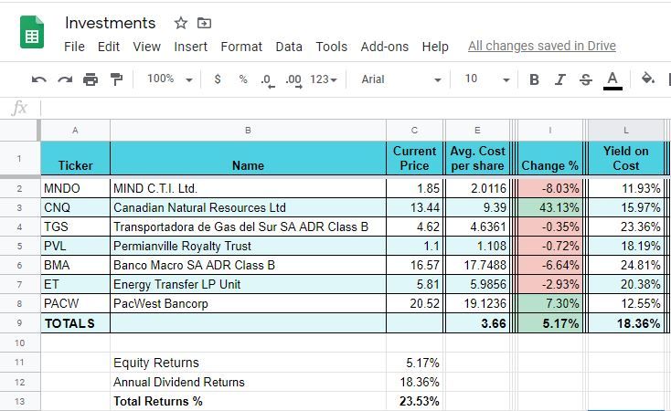Open the Google Sheets home icon
Image resolution: width=671 pixels, height=411 pixels.
point(32,32)
